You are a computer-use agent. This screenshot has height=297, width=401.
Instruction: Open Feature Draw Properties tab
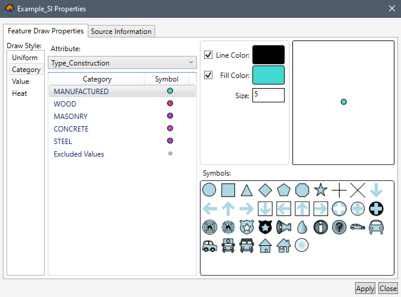pos(45,31)
